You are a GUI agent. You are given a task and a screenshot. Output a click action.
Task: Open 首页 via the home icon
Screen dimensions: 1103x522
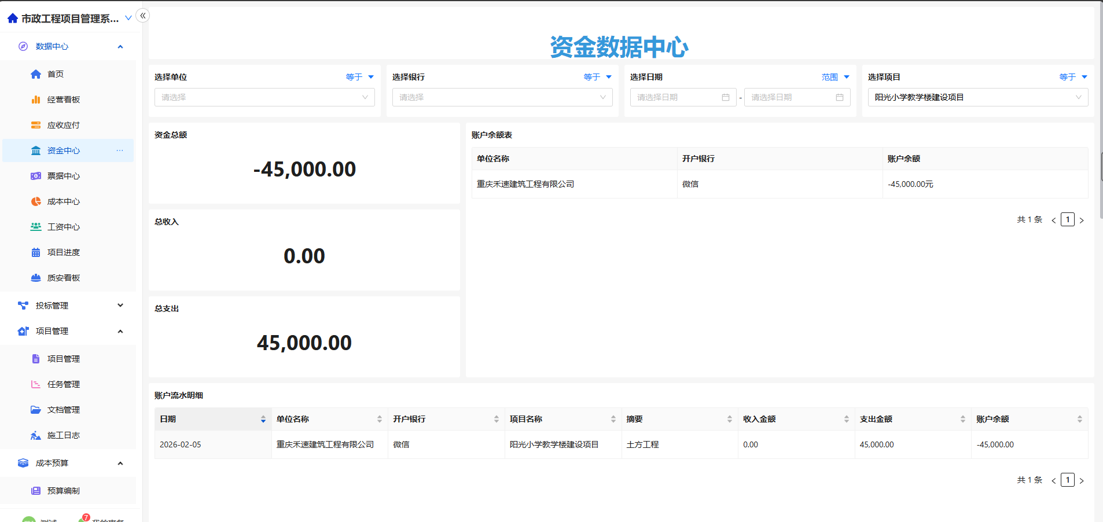pos(36,73)
